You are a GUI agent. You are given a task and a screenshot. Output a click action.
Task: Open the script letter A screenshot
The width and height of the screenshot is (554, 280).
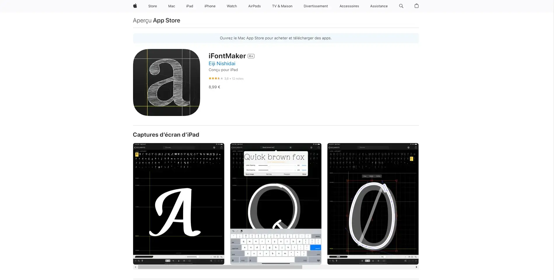pyautogui.click(x=179, y=204)
